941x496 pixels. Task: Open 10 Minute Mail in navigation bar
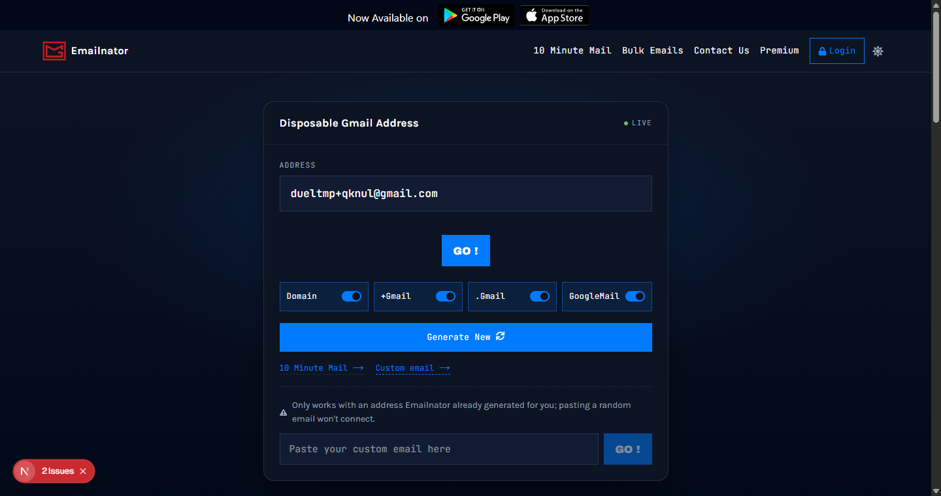click(572, 50)
